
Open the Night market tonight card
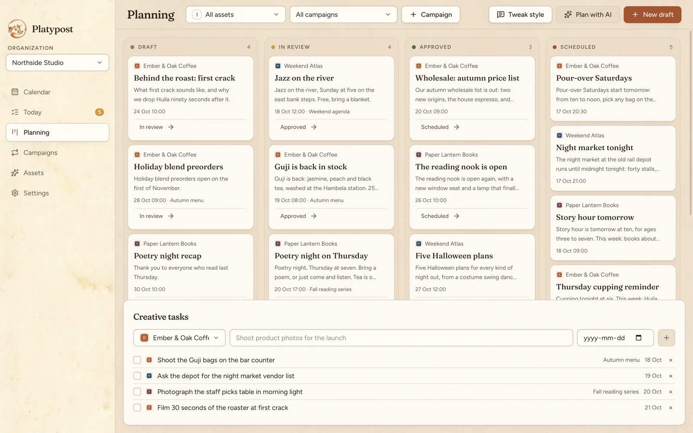click(613, 158)
